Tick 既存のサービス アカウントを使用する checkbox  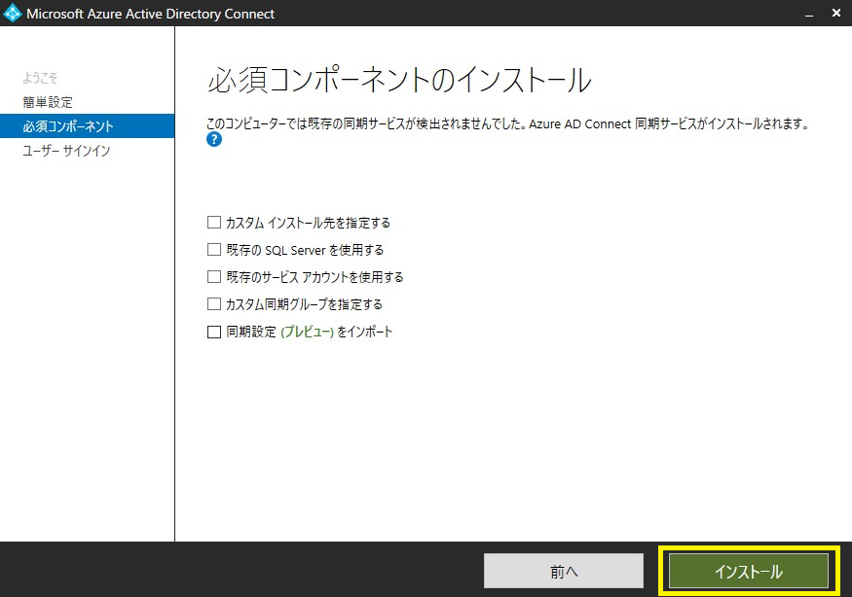(214, 277)
